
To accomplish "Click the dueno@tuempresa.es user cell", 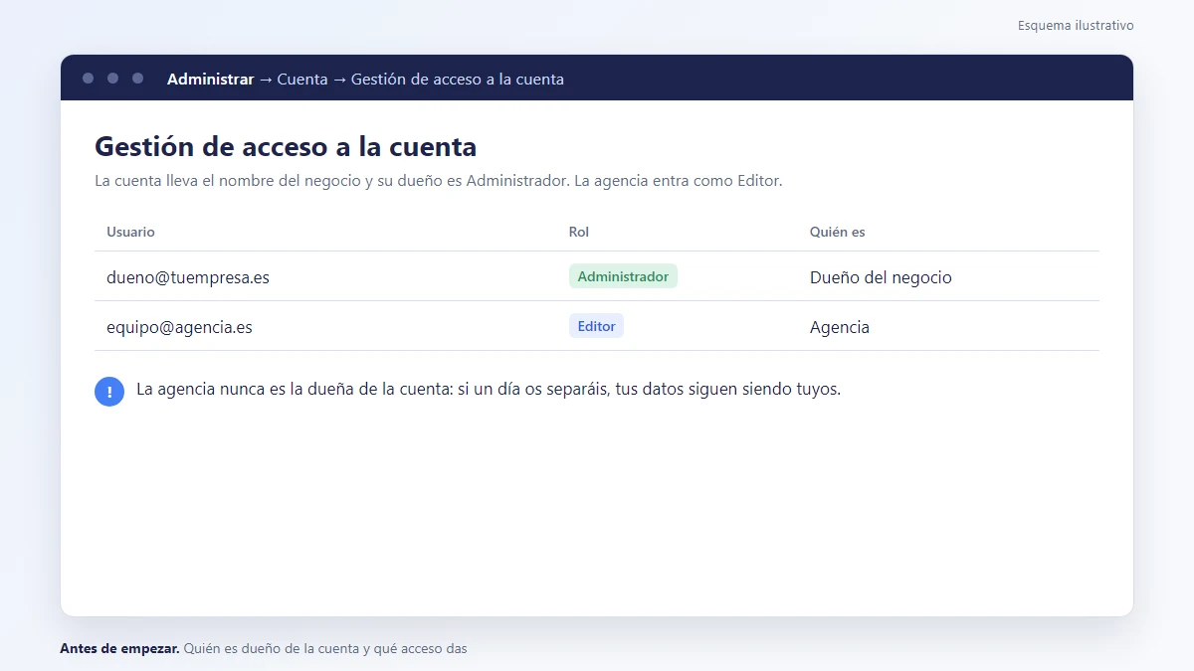I will (188, 277).
